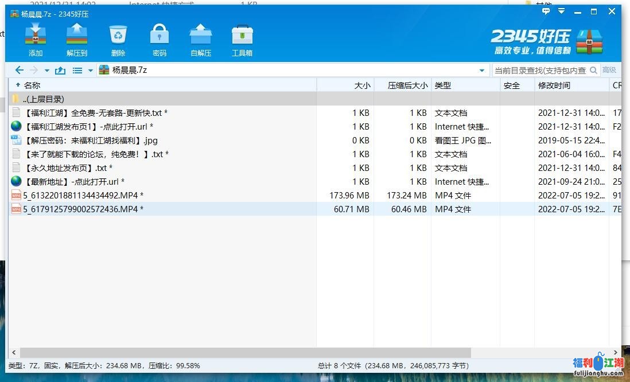Click in the 当前目录查找 search field
Image resolution: width=630 pixels, height=382 pixels.
coord(539,70)
